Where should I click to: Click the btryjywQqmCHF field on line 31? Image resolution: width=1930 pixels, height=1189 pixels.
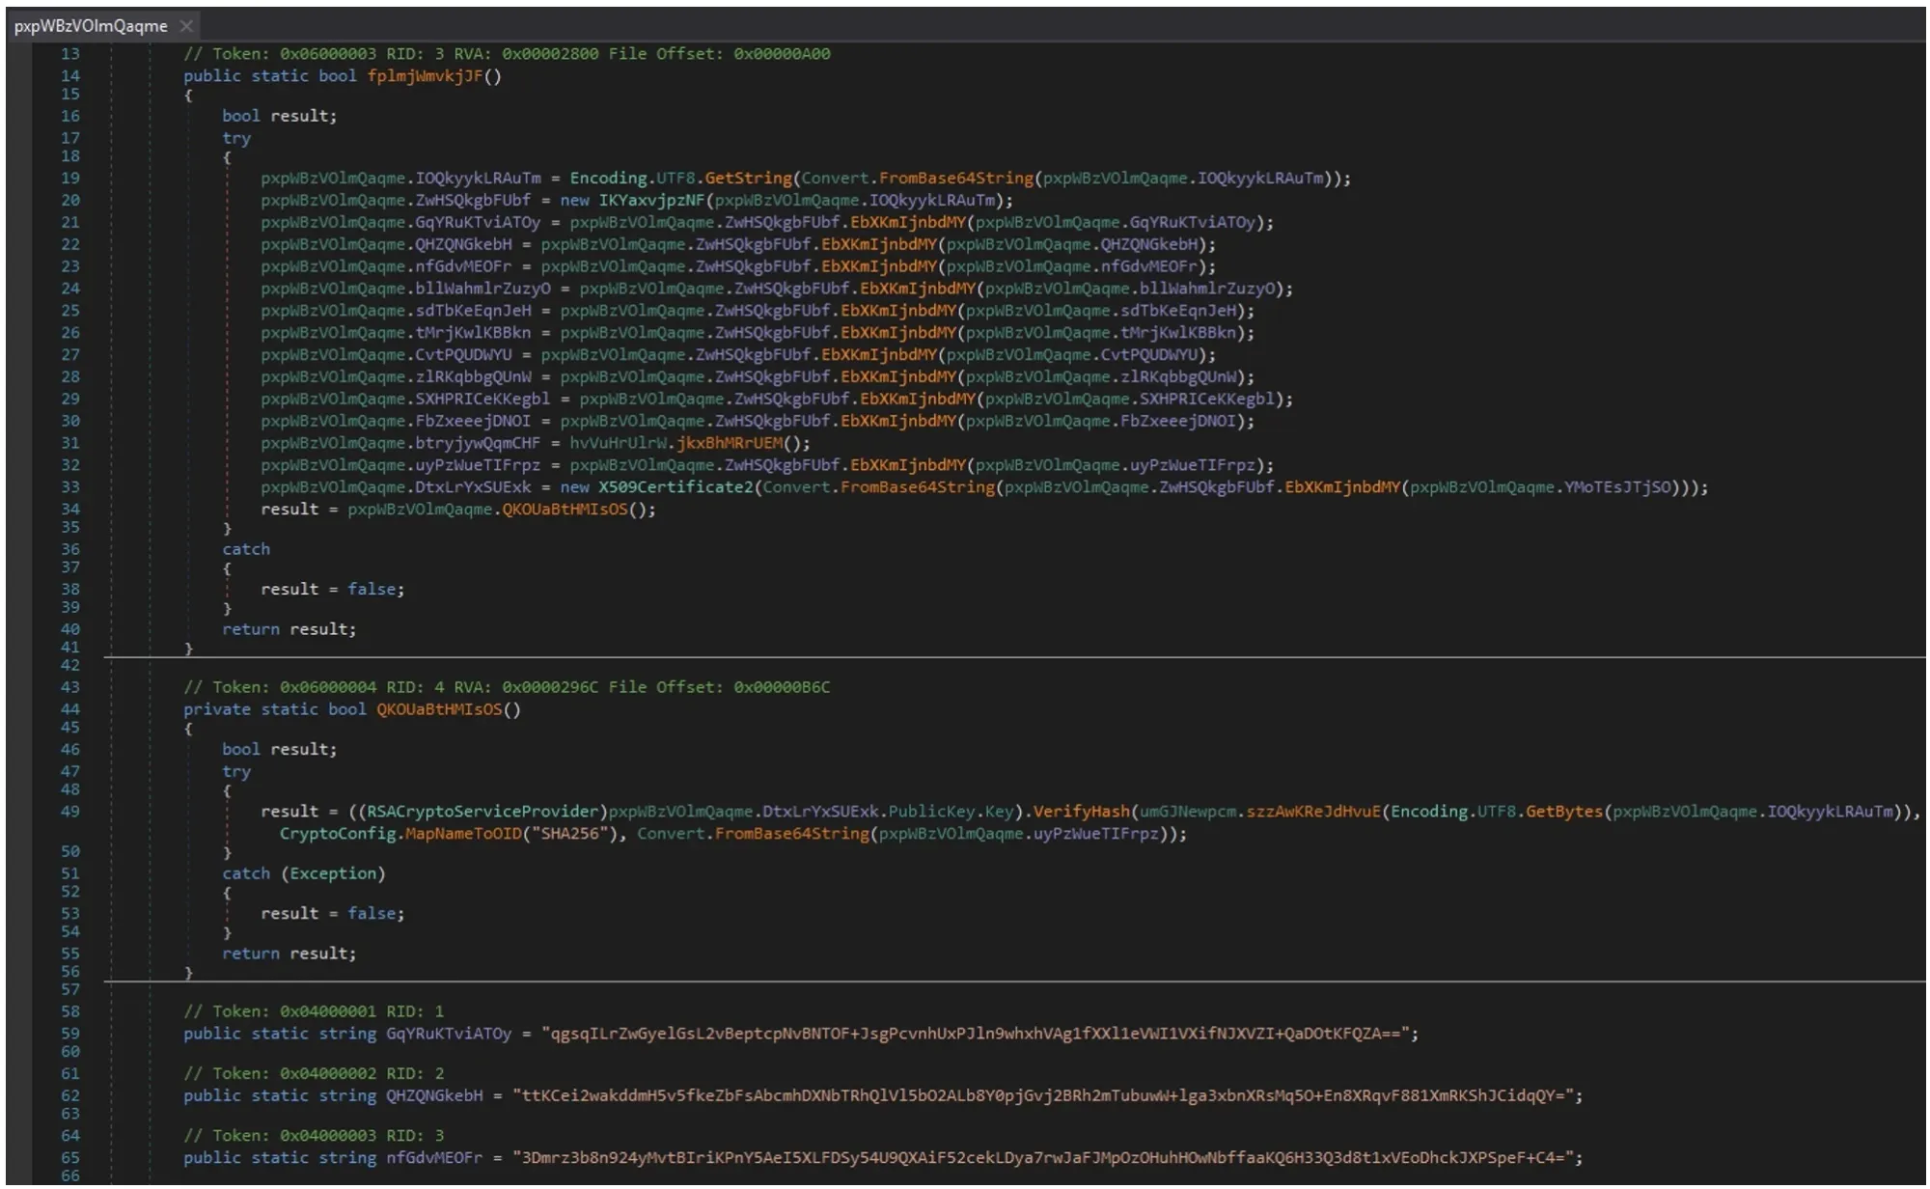click(x=478, y=444)
